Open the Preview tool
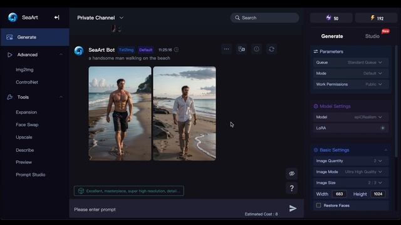401x225 pixels. click(x=24, y=162)
